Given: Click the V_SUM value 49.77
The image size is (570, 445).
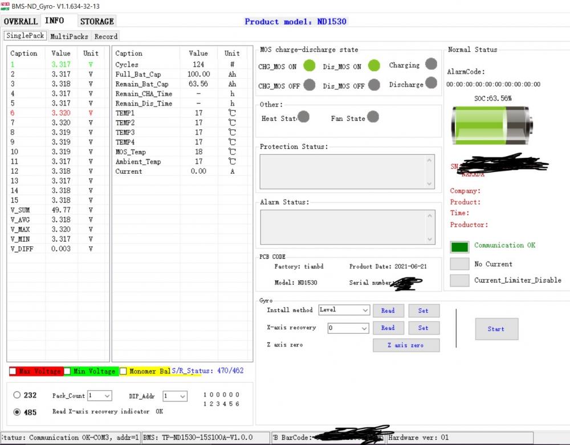Looking at the screenshot, I should click(61, 210).
